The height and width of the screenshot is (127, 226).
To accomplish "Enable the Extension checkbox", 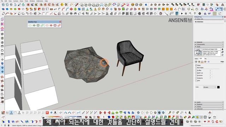I will [x=196, y=75].
